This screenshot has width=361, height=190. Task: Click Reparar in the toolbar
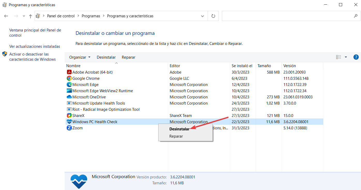pos(129,57)
